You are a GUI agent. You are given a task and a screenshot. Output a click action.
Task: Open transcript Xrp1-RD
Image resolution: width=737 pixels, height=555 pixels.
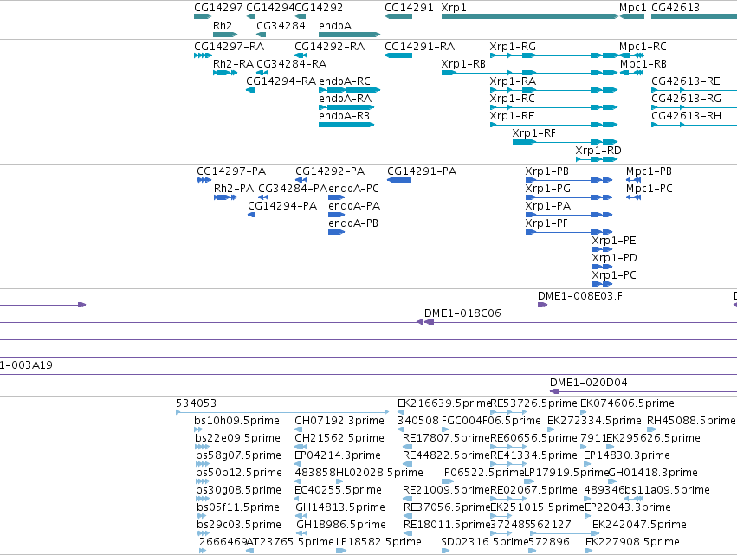tap(598, 151)
